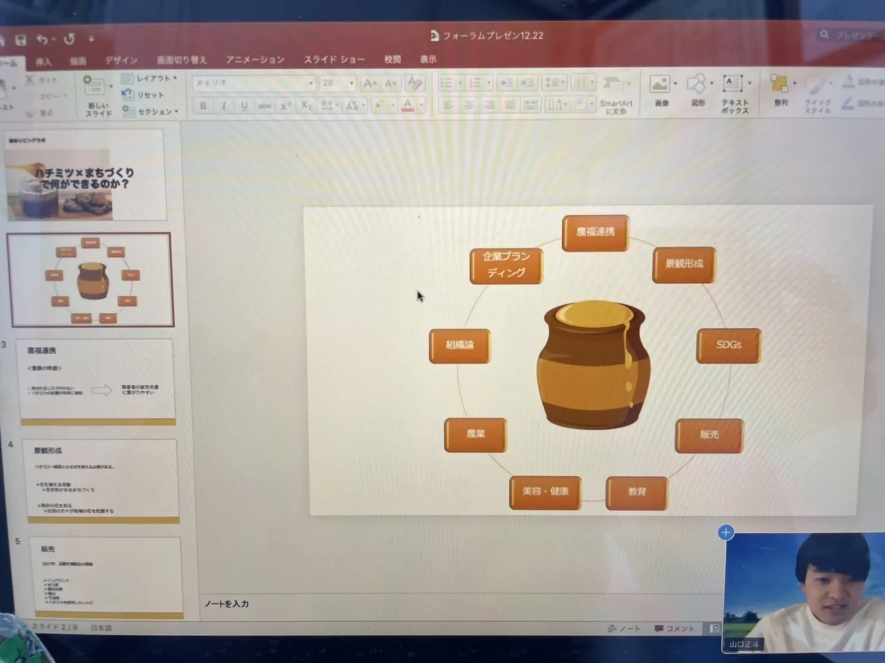Toggle Bold formatting
Screen dimensions: 885x663
[204, 106]
